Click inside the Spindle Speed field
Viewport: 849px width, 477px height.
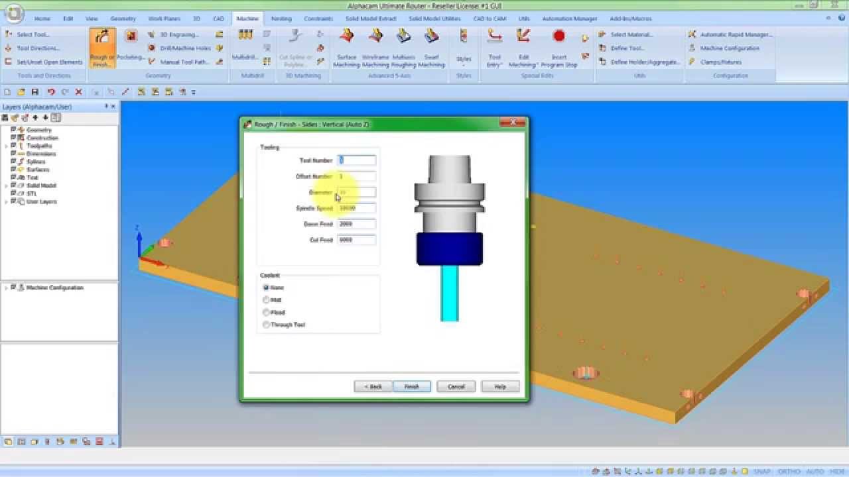point(356,208)
